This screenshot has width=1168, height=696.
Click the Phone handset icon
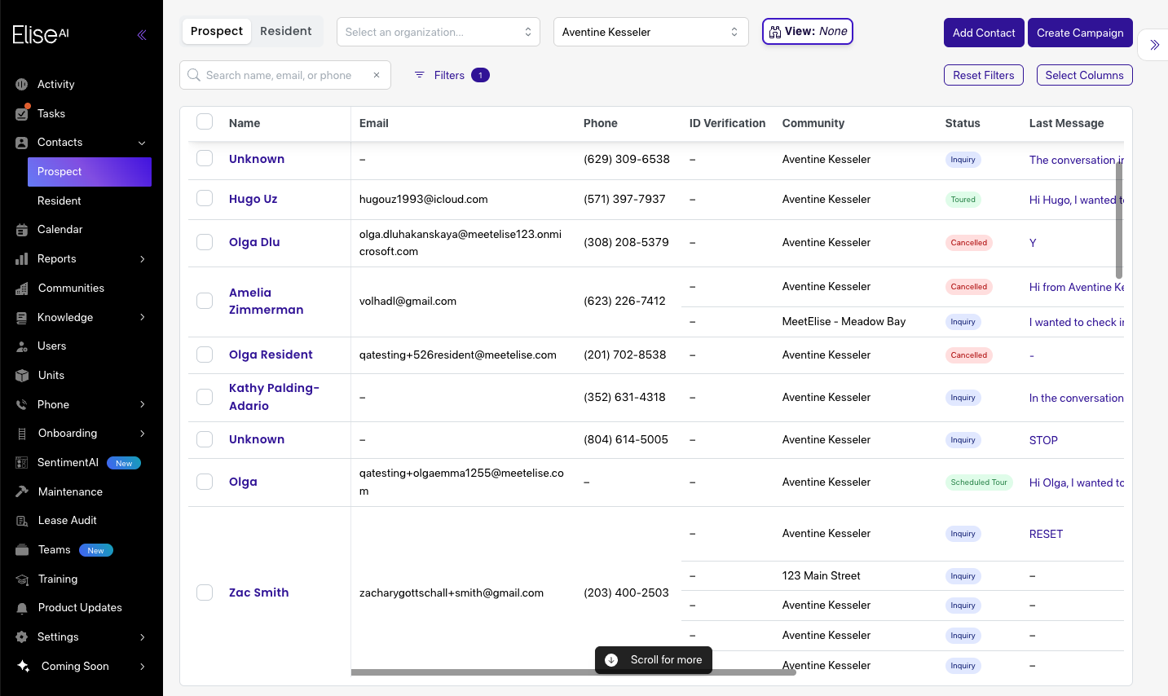22,405
